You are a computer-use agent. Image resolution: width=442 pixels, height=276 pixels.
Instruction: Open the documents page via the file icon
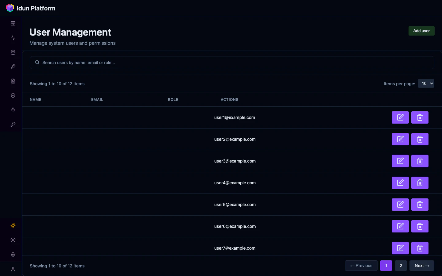tap(13, 81)
